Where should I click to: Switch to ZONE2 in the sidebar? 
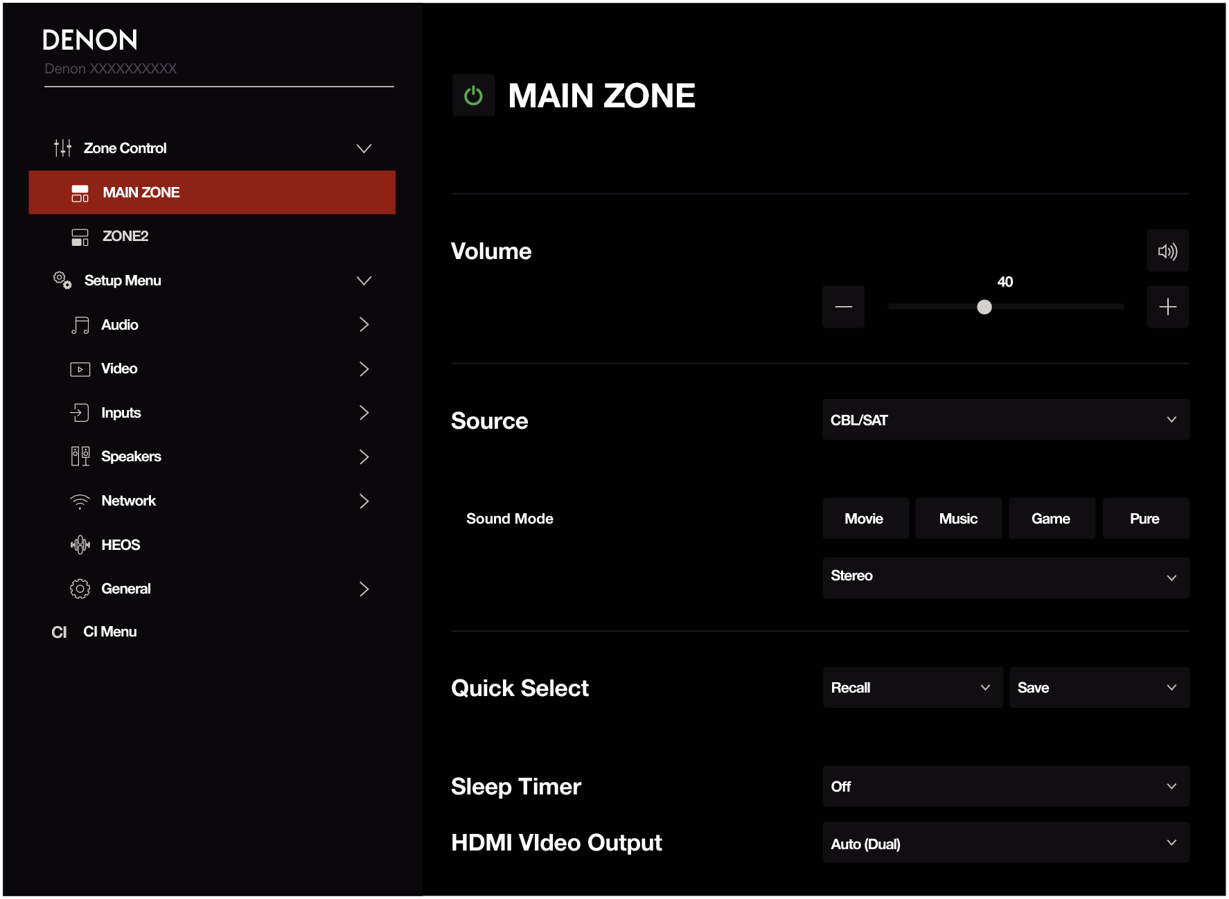(125, 236)
